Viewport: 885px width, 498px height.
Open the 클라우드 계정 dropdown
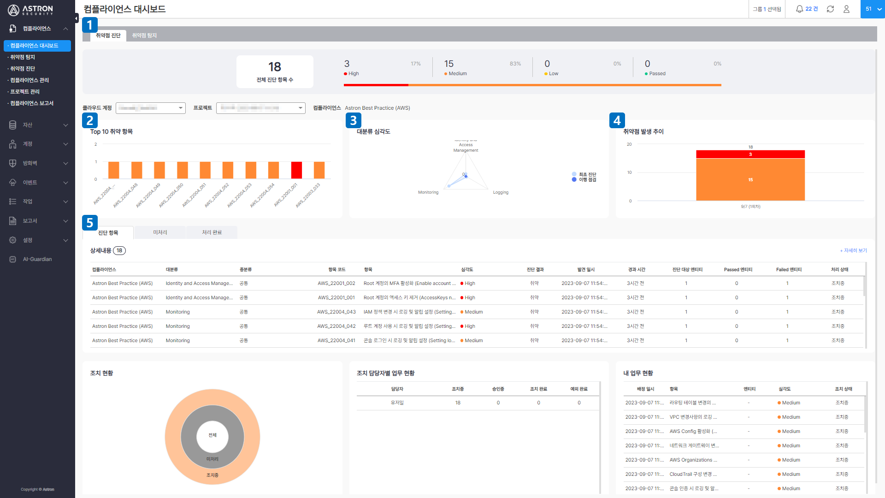(x=151, y=108)
